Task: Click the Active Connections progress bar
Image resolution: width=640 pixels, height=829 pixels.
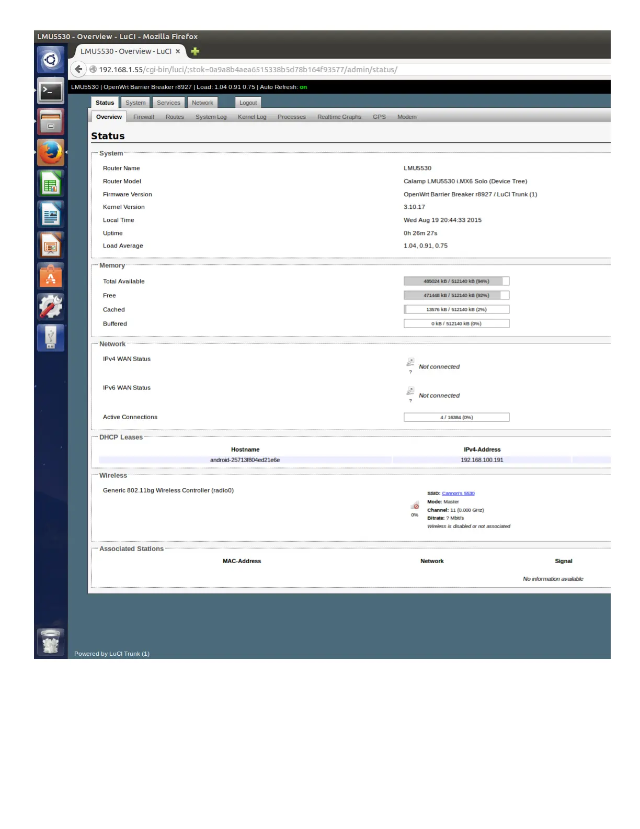Action: [x=456, y=417]
